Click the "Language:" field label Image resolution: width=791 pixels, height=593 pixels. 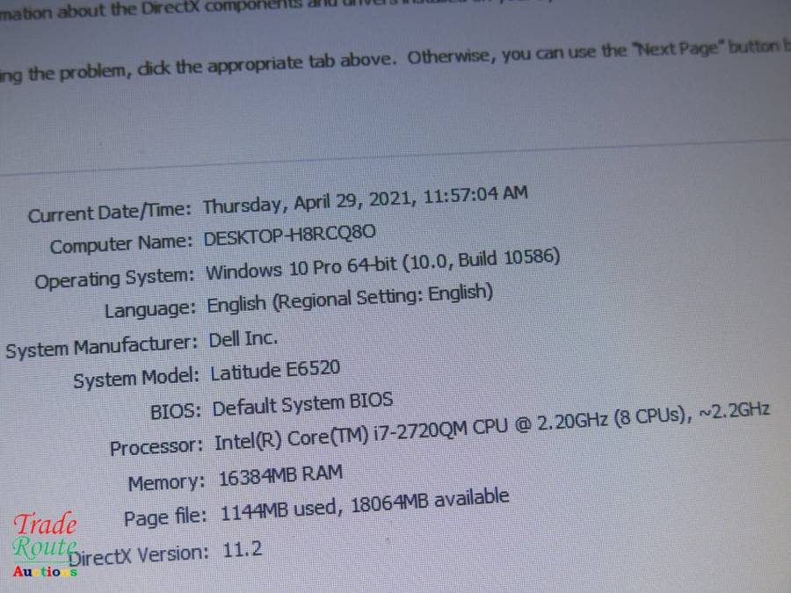(149, 310)
